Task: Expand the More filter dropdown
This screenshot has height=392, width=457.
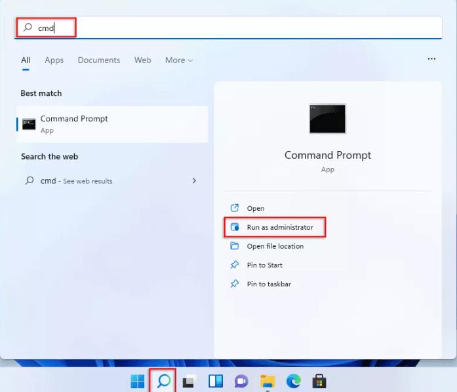Action: 179,60
